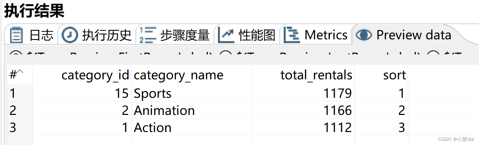Image resolution: width=479 pixels, height=145 pixels.
Task: Select the Animation category_name cell
Action: (192, 110)
